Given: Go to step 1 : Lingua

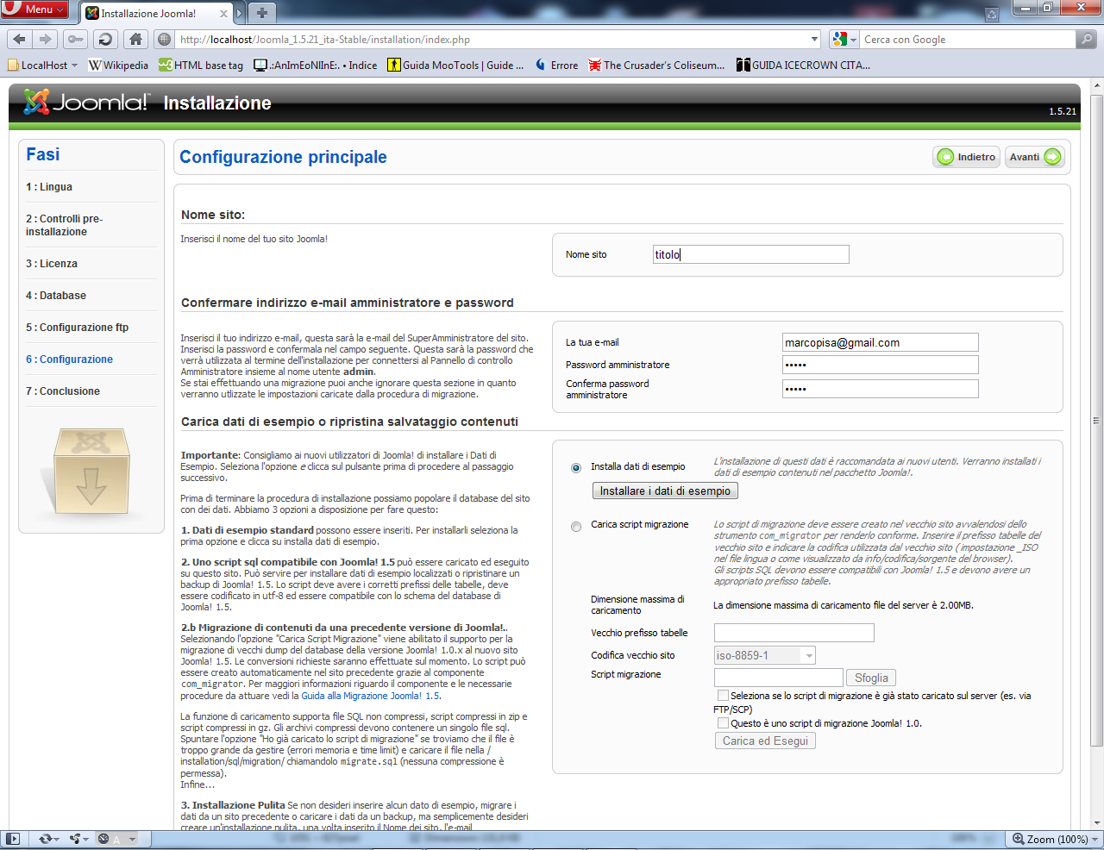Looking at the screenshot, I should point(49,187).
